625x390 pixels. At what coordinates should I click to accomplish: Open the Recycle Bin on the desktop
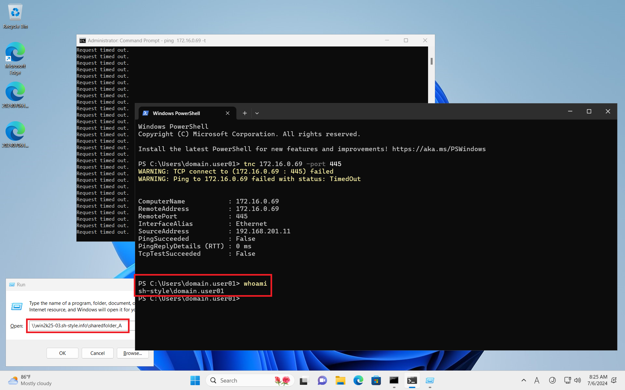click(15, 13)
